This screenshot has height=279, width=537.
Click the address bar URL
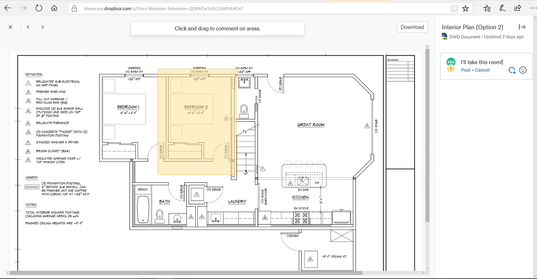click(x=163, y=8)
